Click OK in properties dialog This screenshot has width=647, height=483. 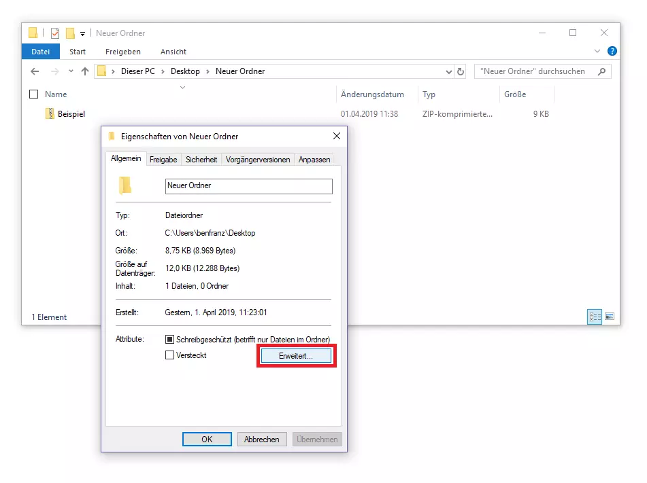[207, 440]
